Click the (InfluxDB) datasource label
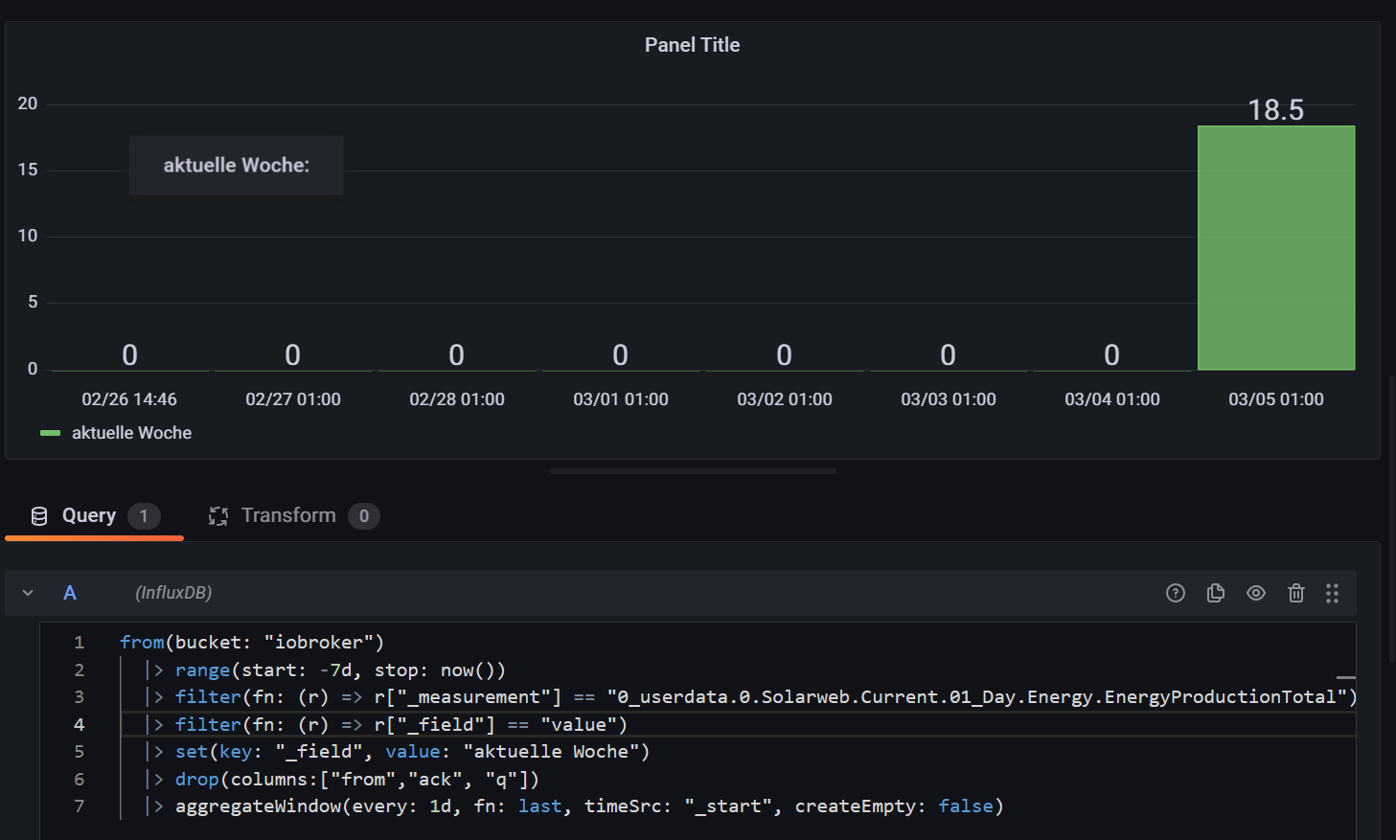Image resolution: width=1396 pixels, height=840 pixels. coord(173,593)
